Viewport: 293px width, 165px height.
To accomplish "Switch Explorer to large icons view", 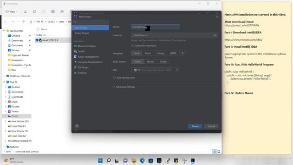I will click(x=219, y=152).
